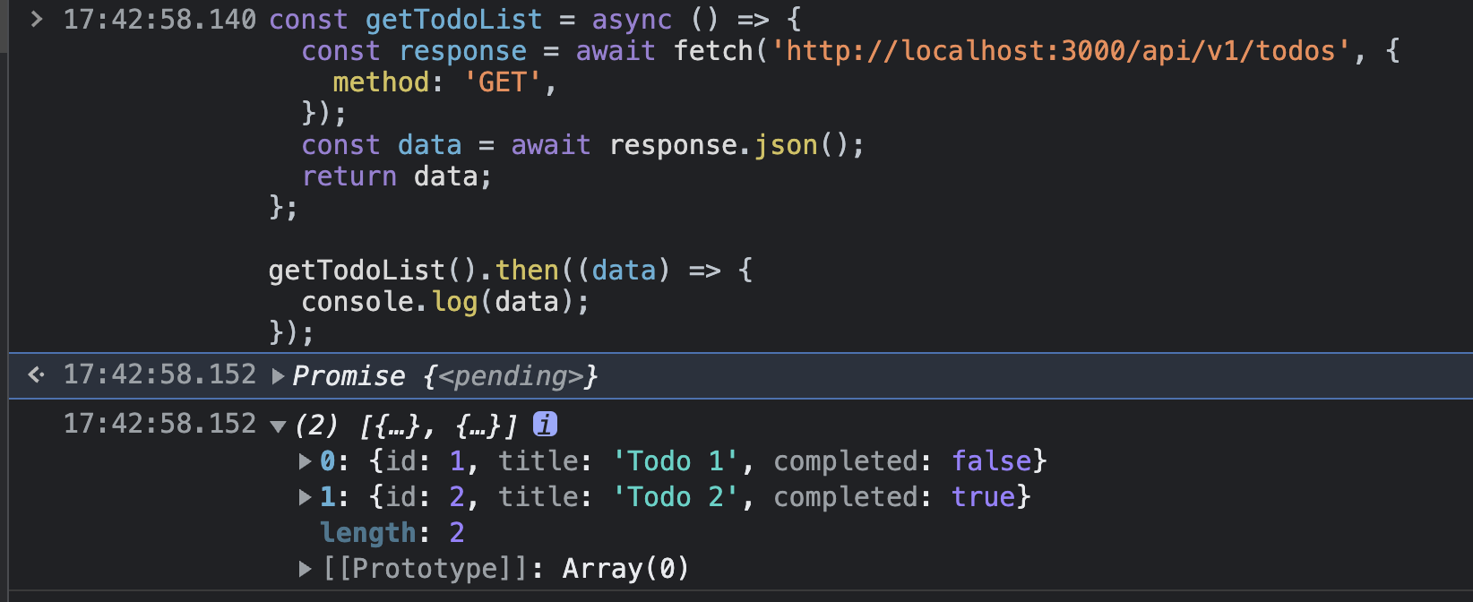The height and width of the screenshot is (602, 1473).
Task: Click the (2) [{…}, {…}] array preview
Action: pos(406,426)
